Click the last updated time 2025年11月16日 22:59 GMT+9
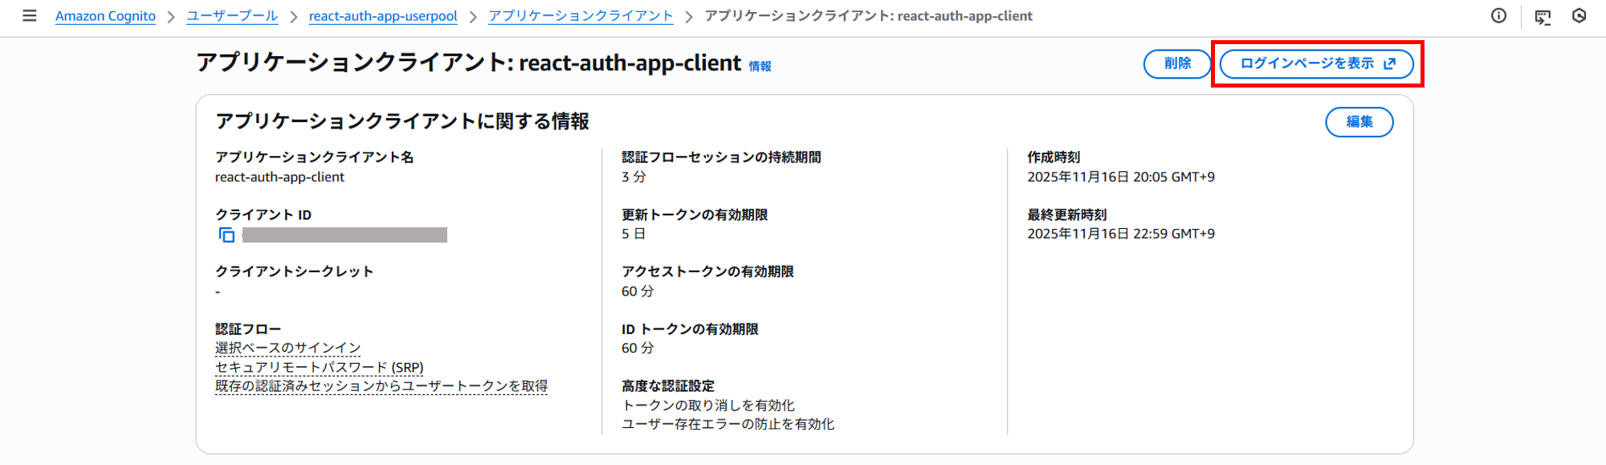Screen dimensions: 1606x465 [1121, 234]
